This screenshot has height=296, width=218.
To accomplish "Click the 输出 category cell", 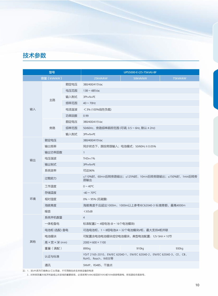I will tap(33, 160).
